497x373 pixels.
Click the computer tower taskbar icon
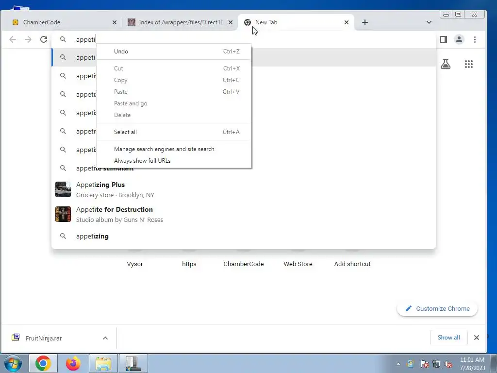click(x=133, y=363)
